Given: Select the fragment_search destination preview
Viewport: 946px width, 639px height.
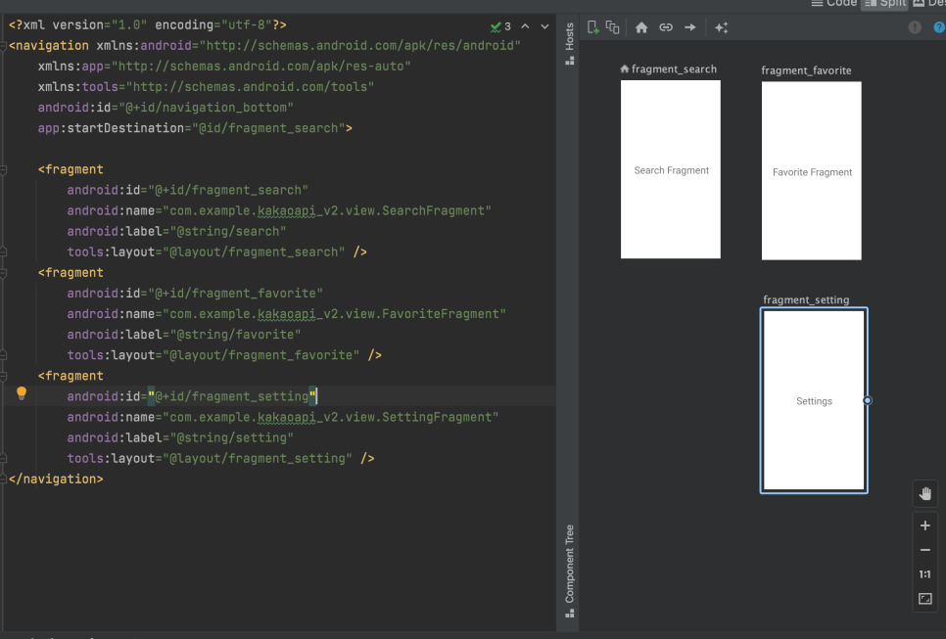Looking at the screenshot, I should coord(670,169).
